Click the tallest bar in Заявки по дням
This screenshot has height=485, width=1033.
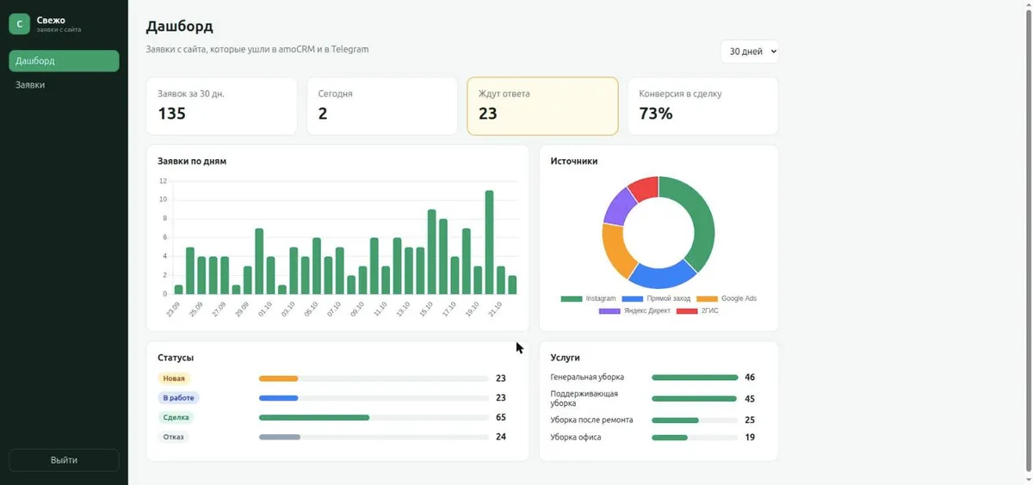(489, 242)
